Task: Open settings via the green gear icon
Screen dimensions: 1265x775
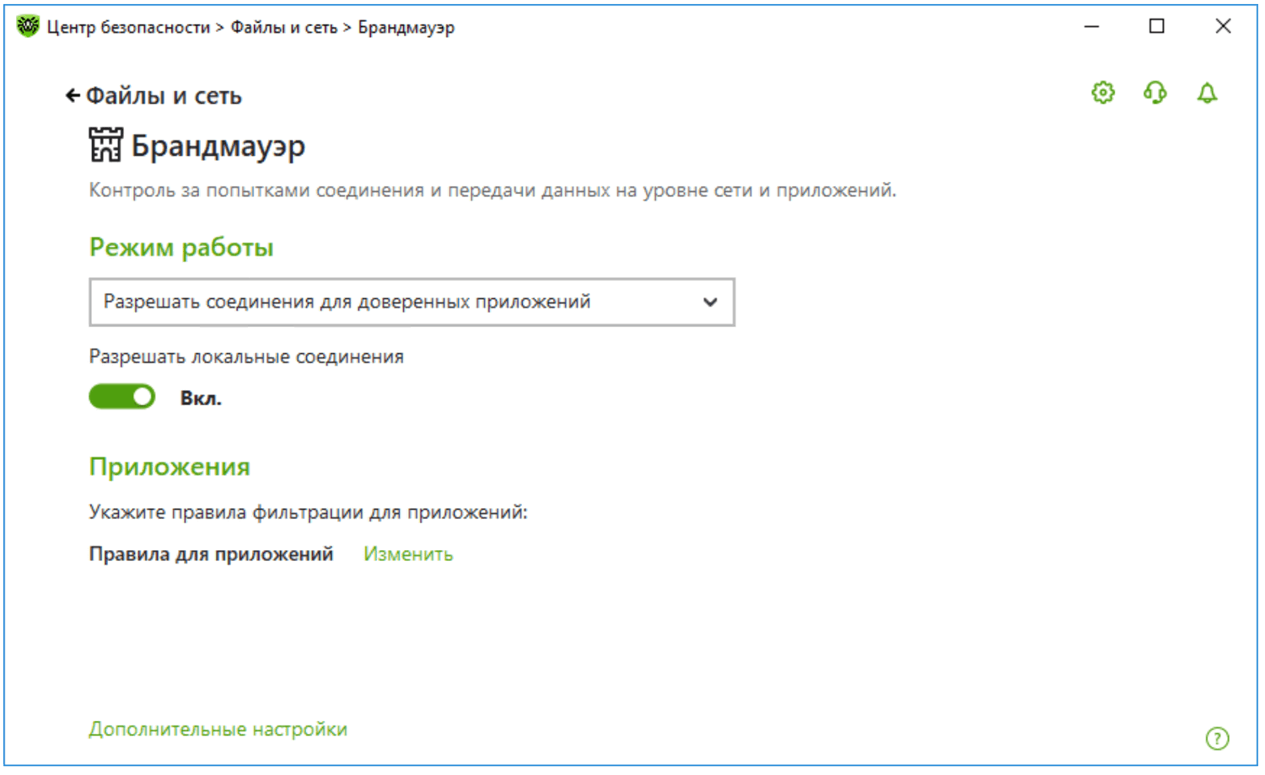Action: point(1103,93)
